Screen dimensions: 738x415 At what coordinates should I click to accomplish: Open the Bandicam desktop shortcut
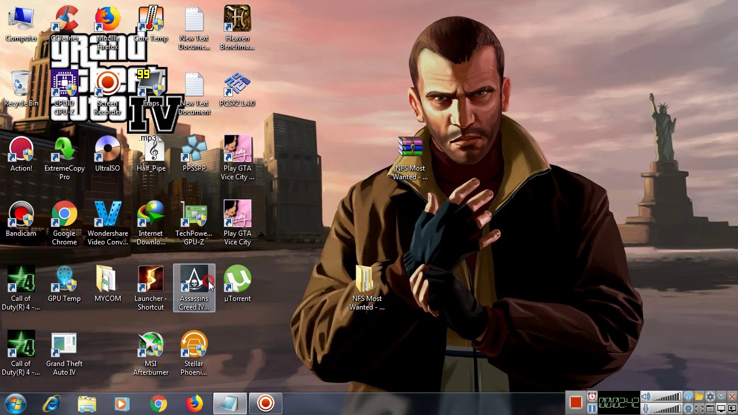21,220
